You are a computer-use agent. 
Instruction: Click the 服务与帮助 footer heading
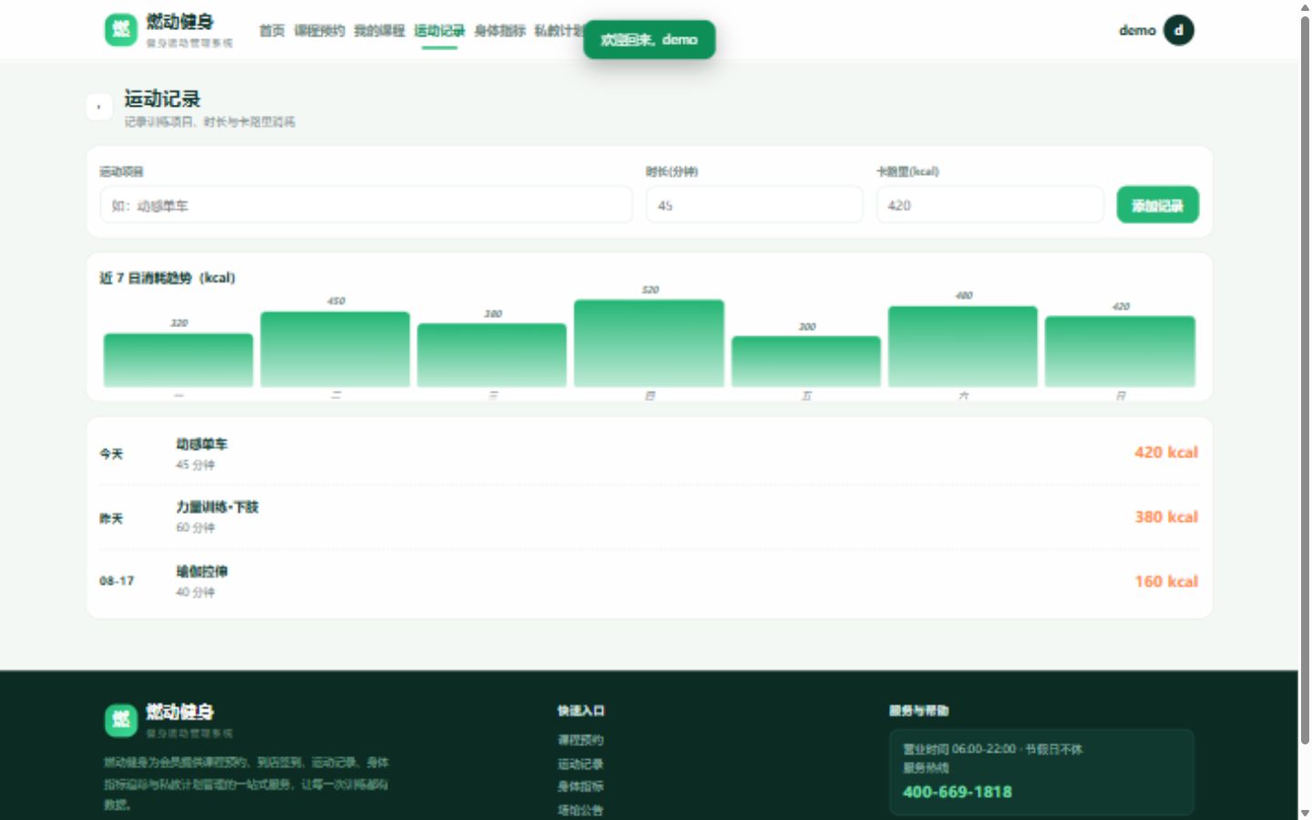click(x=919, y=711)
